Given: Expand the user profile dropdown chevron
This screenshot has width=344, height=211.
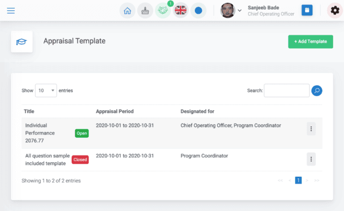Looking at the screenshot, I should tap(240, 10).
